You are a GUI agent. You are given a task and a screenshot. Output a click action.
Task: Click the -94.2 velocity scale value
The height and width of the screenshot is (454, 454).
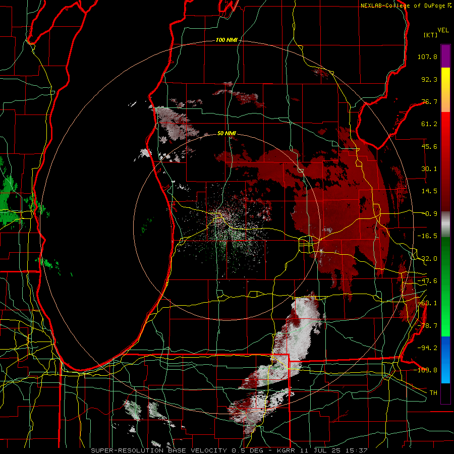pyautogui.click(x=427, y=348)
